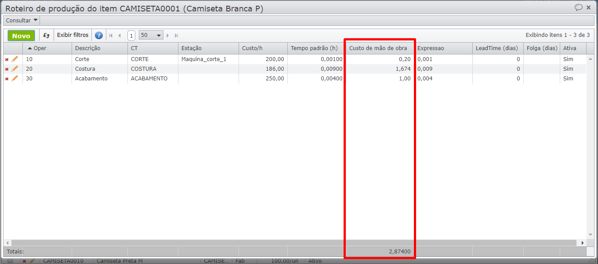Select the Corte description cell
This screenshot has height=264, width=598.
point(99,59)
